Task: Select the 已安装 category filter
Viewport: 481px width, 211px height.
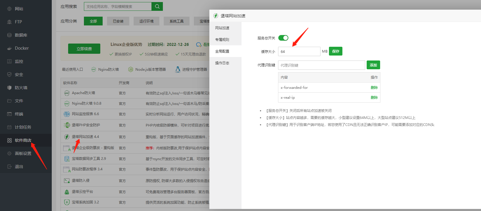Action: pos(118,21)
